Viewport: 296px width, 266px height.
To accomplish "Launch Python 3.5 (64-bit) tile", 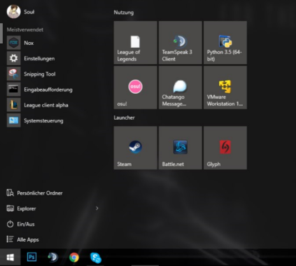I will [225, 43].
